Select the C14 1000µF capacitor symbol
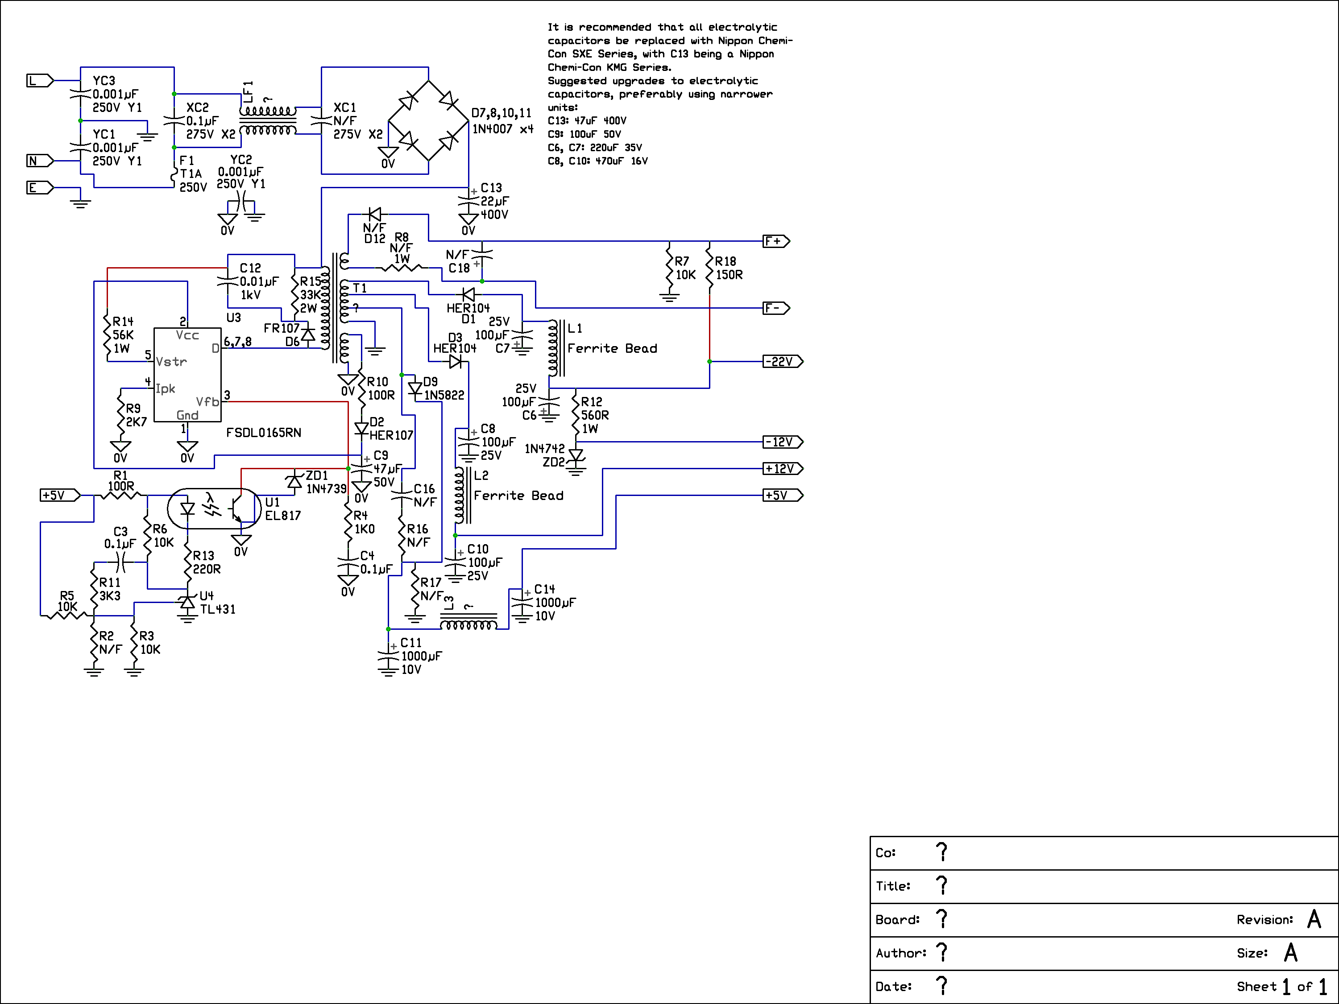The height and width of the screenshot is (1004, 1339). pyautogui.click(x=522, y=602)
